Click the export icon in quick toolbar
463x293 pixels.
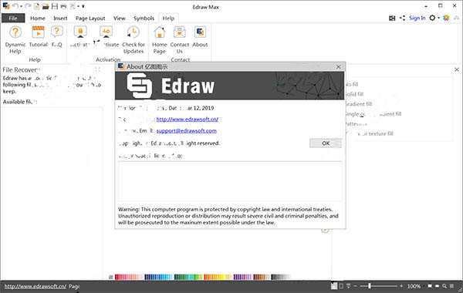pos(73,6)
